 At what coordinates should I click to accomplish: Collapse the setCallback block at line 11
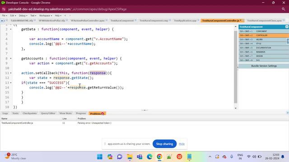(x=11, y=73)
